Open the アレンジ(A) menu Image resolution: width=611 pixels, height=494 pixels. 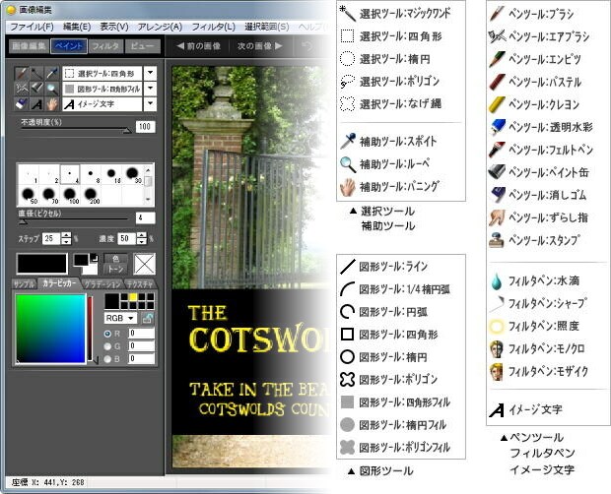(160, 27)
